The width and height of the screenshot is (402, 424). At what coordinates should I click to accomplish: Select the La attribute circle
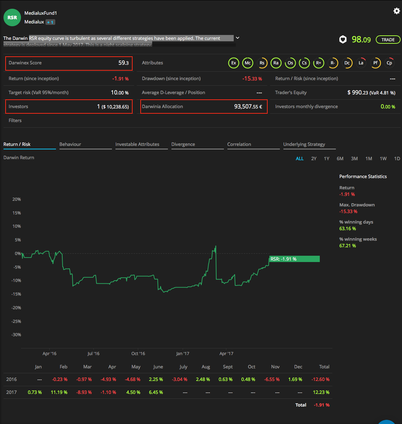pos(361,63)
